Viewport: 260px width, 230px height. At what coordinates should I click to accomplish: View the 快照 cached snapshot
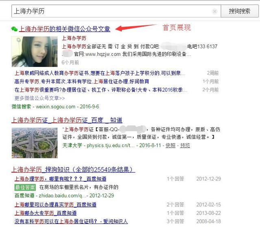(x=171, y=145)
